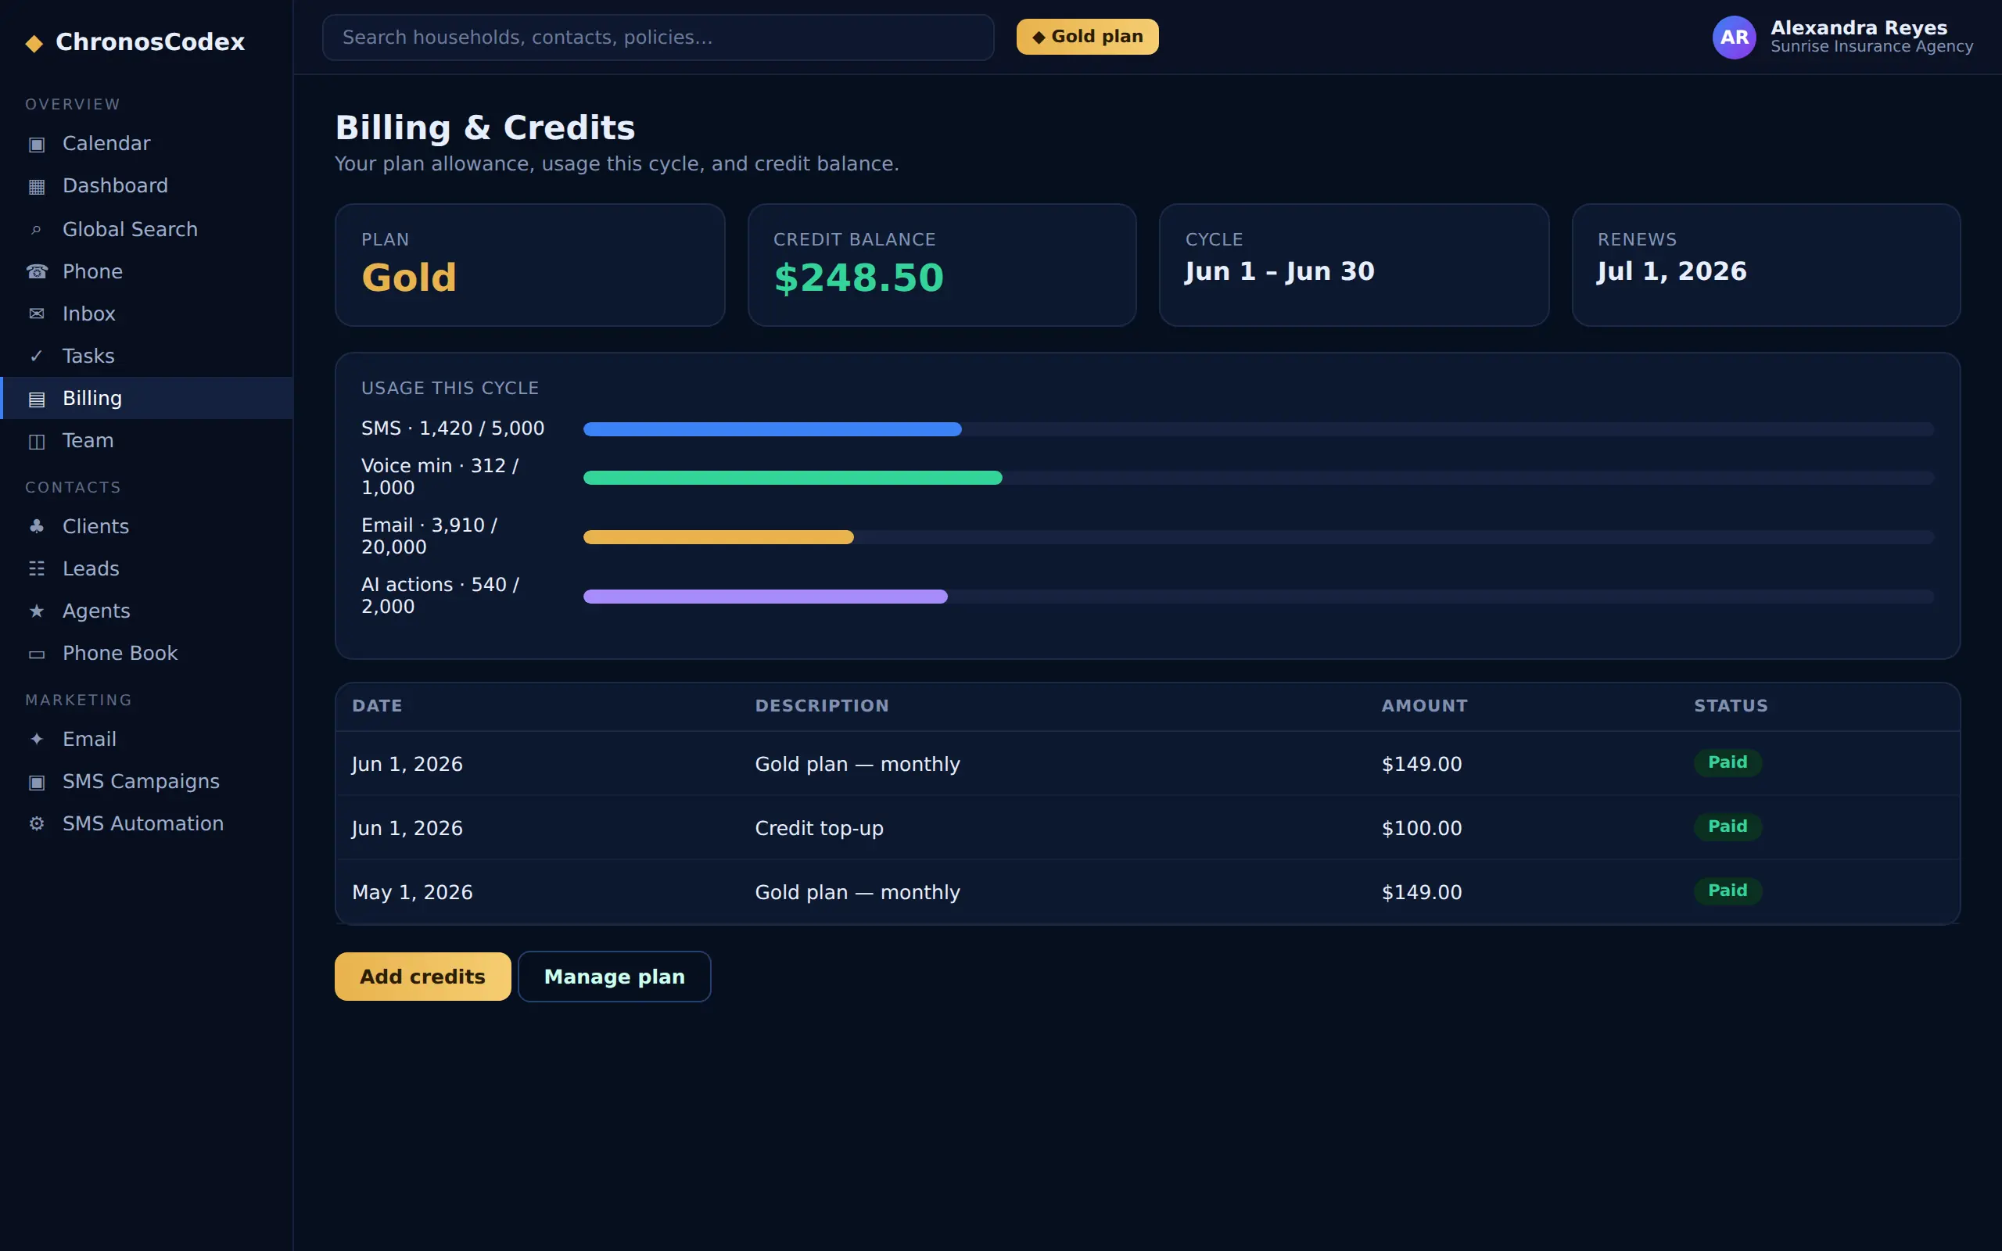
Task: Click the Phone Book icon
Action: (37, 654)
